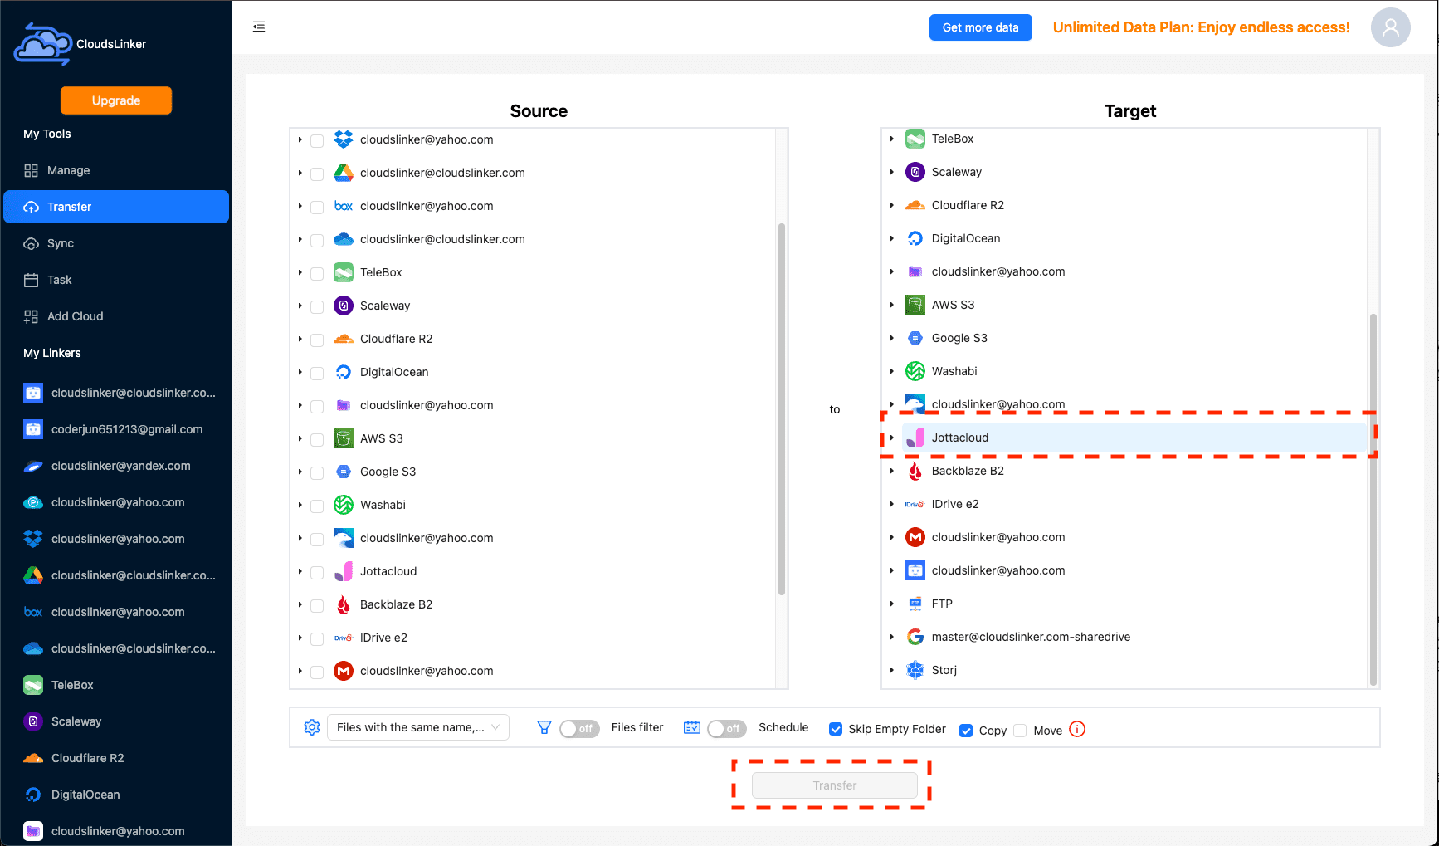Viewport: 1439px width, 846px height.
Task: Click the Washabi icon in Source list
Action: click(344, 505)
